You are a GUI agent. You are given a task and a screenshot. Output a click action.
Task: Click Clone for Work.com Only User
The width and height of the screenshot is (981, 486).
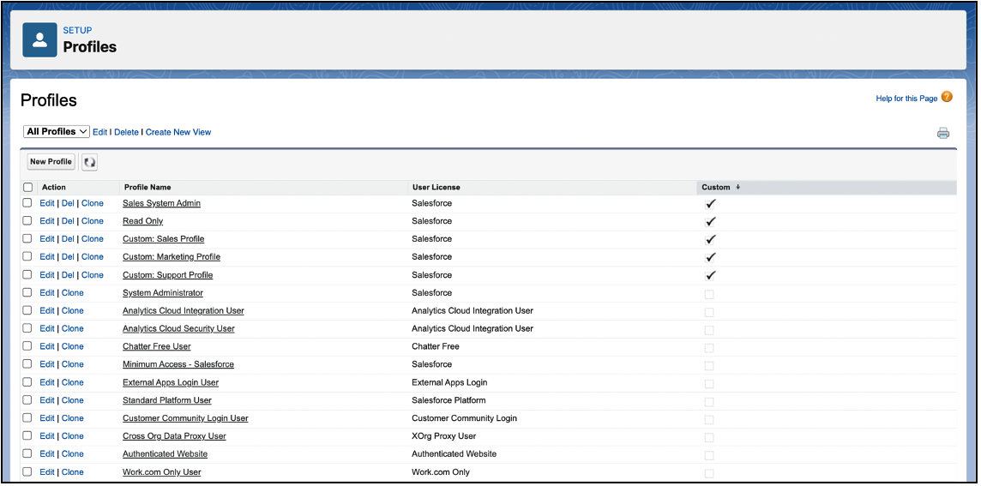click(73, 472)
